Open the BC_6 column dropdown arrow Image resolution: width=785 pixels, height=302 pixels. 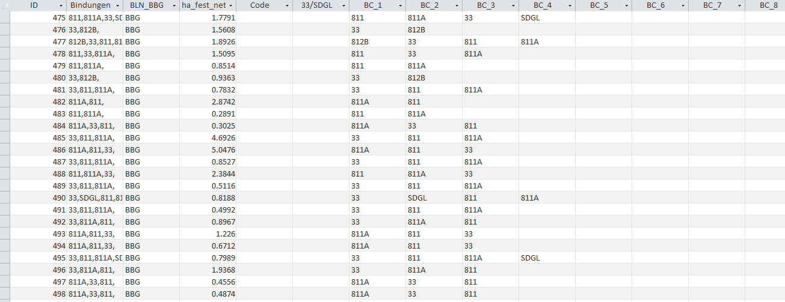683,5
